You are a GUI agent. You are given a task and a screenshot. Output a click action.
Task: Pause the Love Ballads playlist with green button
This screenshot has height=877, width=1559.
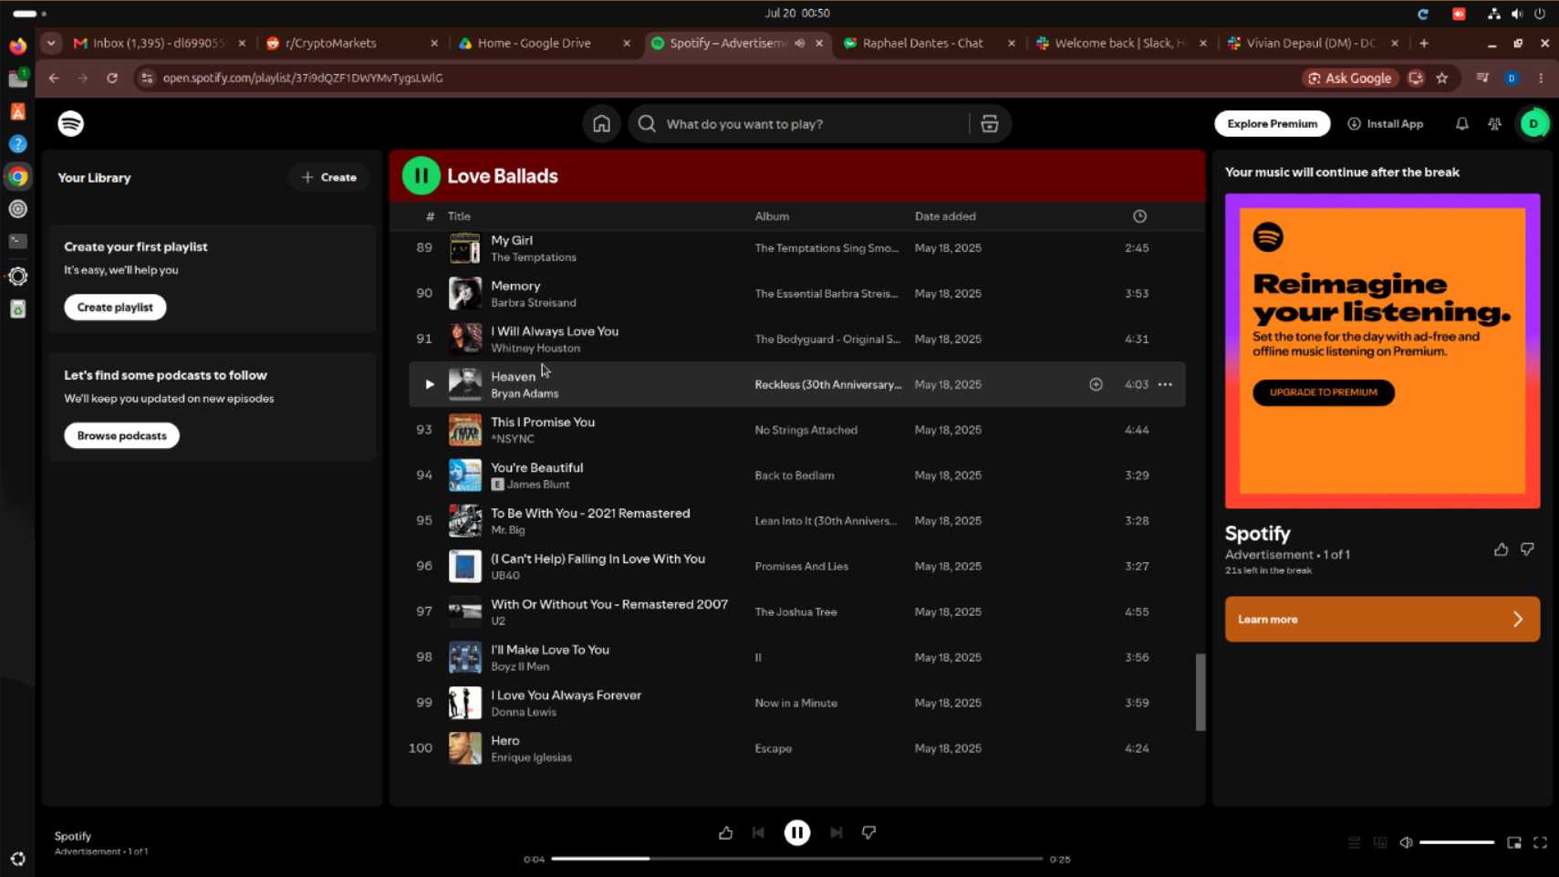pos(421,176)
